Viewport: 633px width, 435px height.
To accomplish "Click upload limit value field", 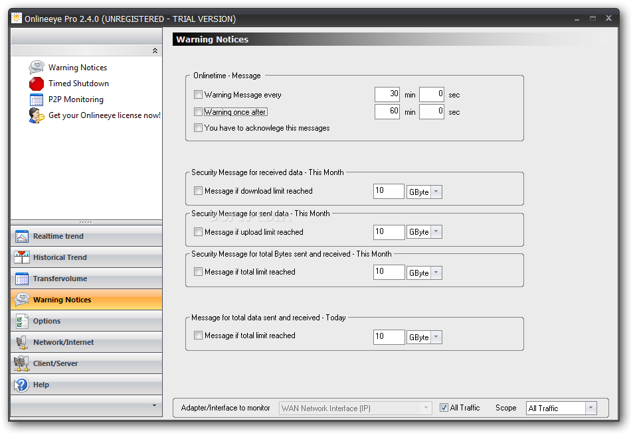I will pos(389,232).
